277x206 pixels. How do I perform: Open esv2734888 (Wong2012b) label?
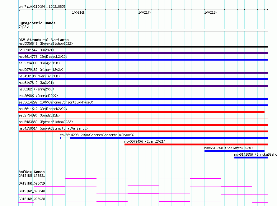point(39,63)
